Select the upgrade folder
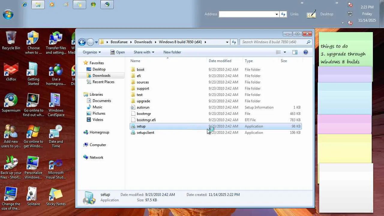This screenshot has height=216, width=384. point(215,101)
